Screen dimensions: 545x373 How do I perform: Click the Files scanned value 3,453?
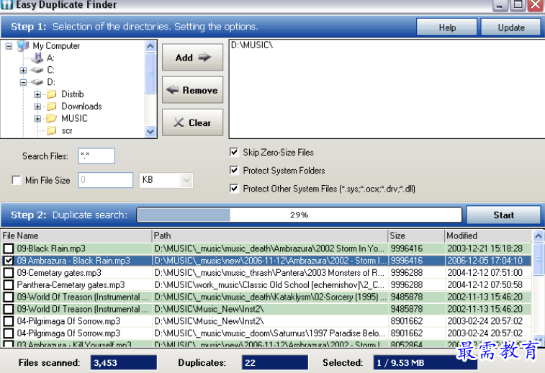123,363
